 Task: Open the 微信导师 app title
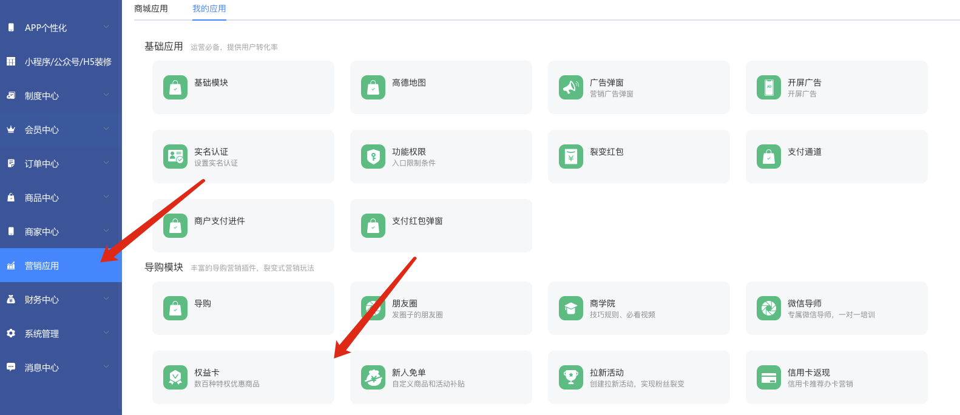[x=805, y=303]
